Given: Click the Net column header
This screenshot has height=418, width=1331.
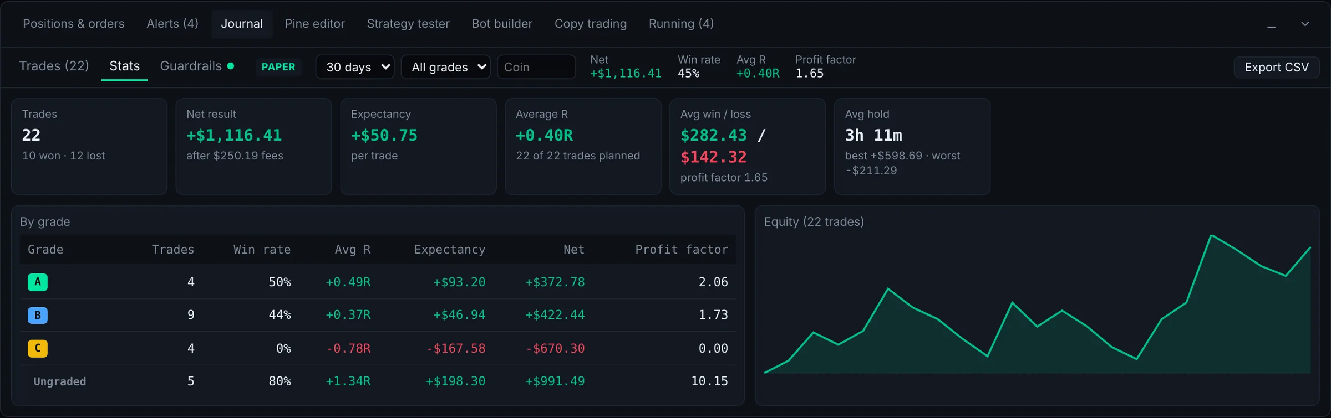Looking at the screenshot, I should pos(574,250).
